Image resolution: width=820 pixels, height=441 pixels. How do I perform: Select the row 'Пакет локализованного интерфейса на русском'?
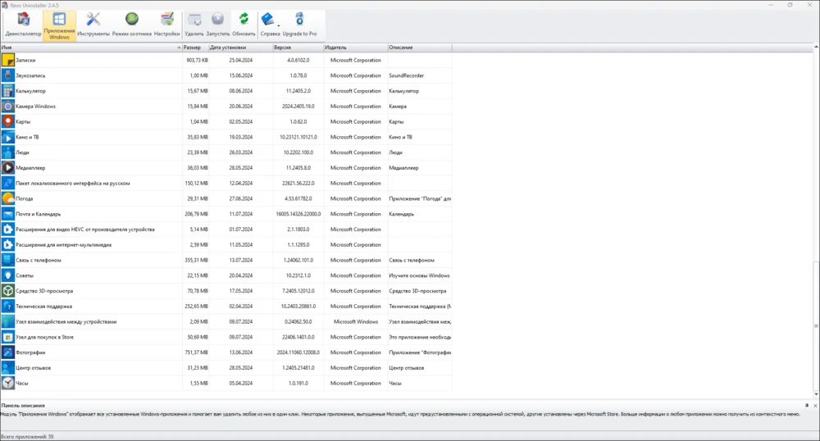[x=226, y=184]
